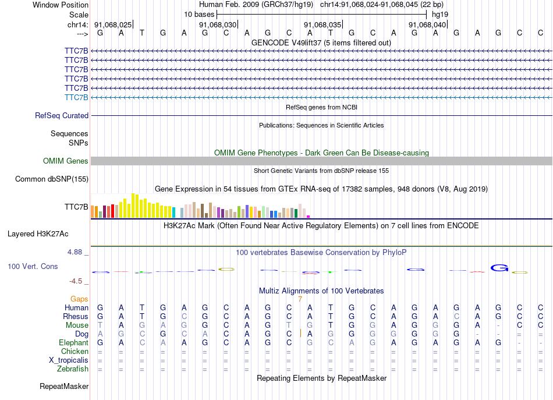Click the GENCODE V49lift37 track title
553x400 pixels.
[x=321, y=43]
